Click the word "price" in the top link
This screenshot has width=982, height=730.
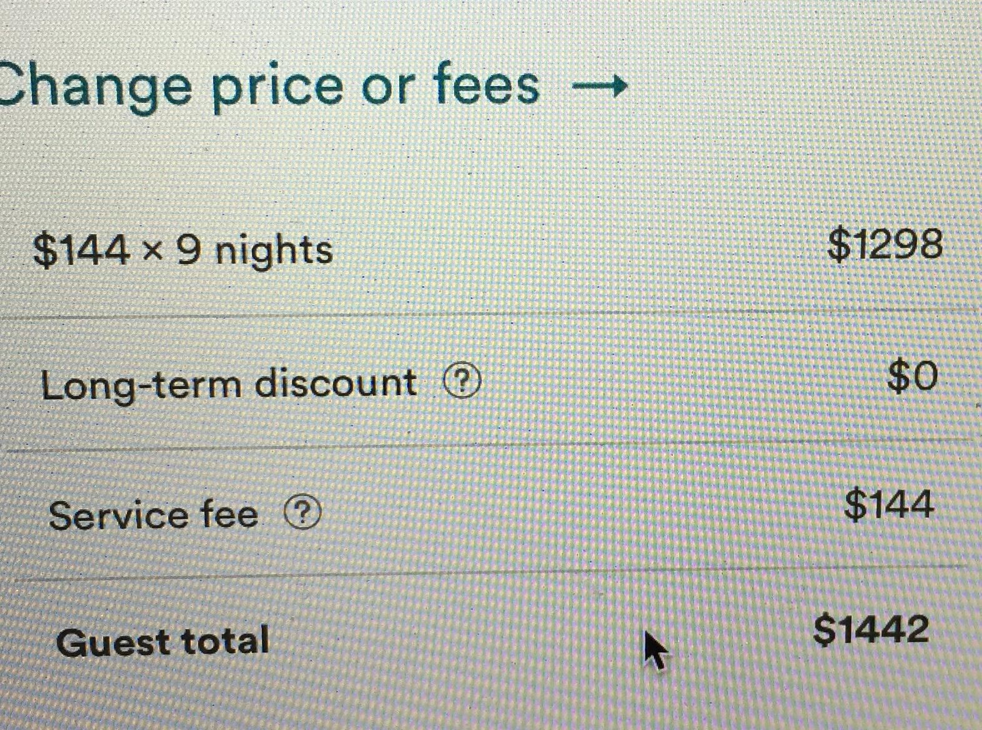(x=277, y=89)
